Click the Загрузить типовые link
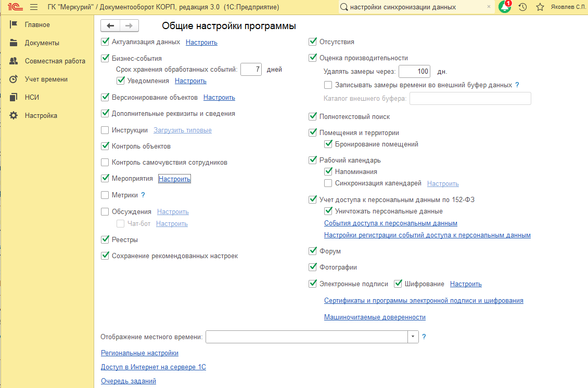This screenshot has width=588, height=388. point(183,130)
